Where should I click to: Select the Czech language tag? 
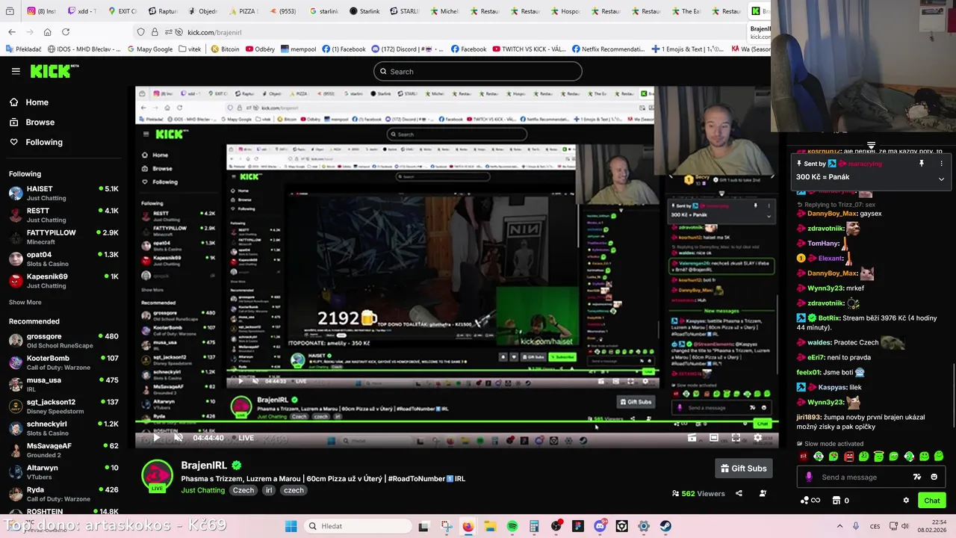pyautogui.click(x=243, y=490)
